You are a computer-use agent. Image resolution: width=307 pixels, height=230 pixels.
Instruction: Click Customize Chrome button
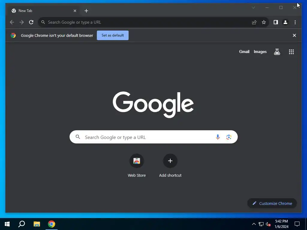(272, 203)
